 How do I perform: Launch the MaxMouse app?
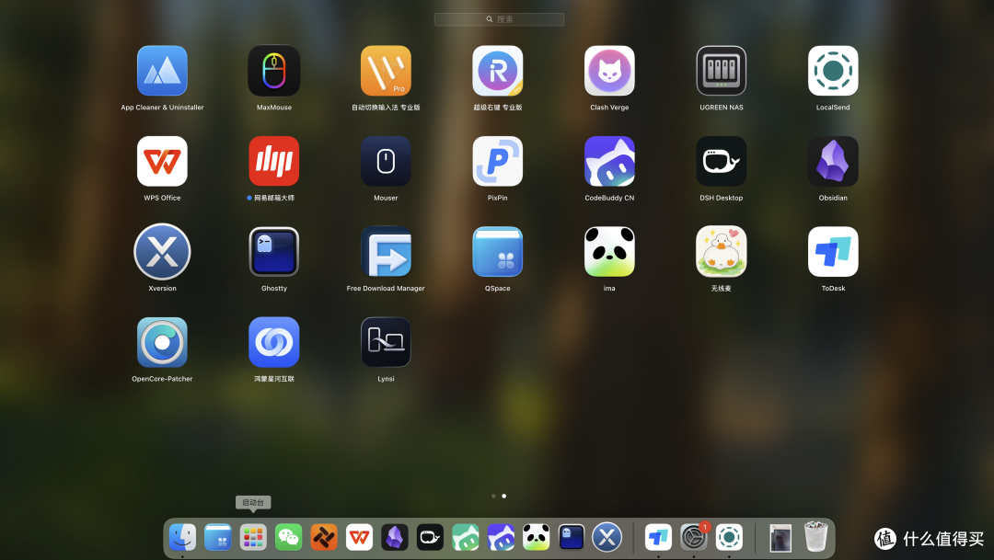point(274,71)
